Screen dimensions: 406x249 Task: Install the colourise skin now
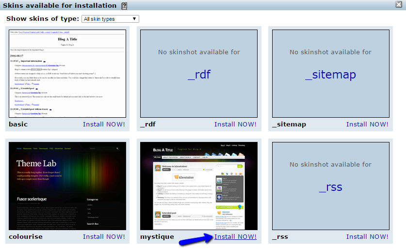click(x=104, y=237)
